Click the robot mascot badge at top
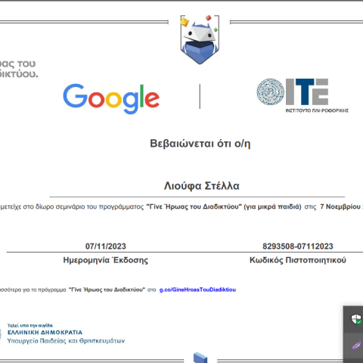Viewport: 363px width, 363px height. pos(200,39)
